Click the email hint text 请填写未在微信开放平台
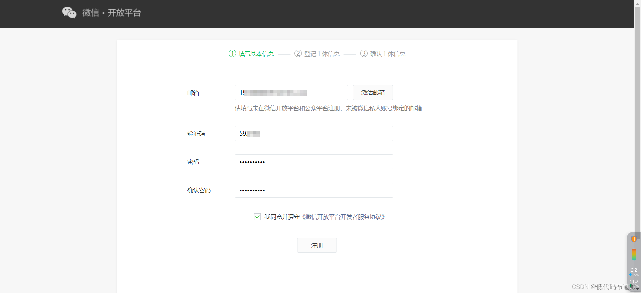 pos(328,108)
